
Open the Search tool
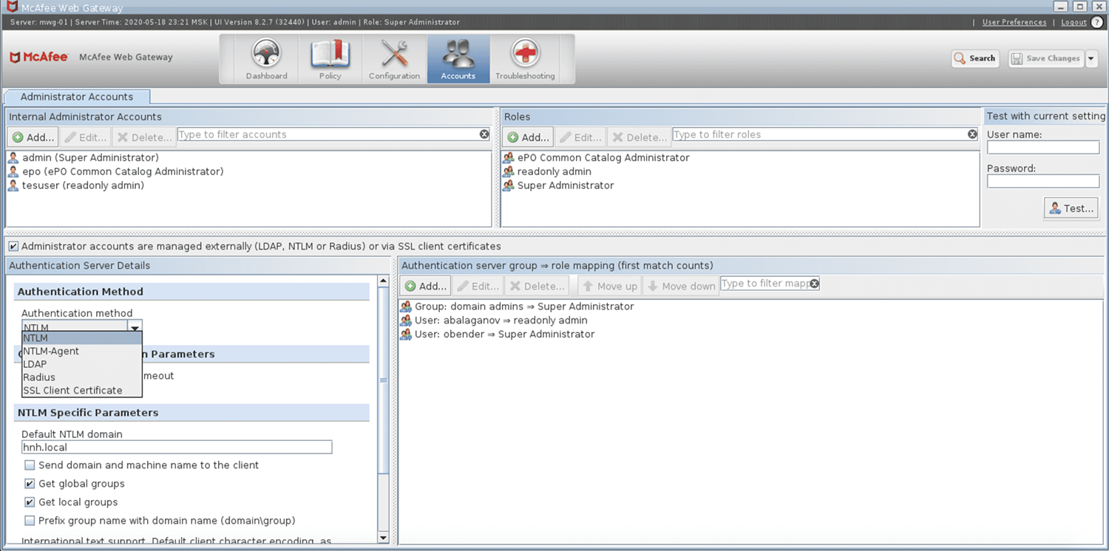coord(975,58)
